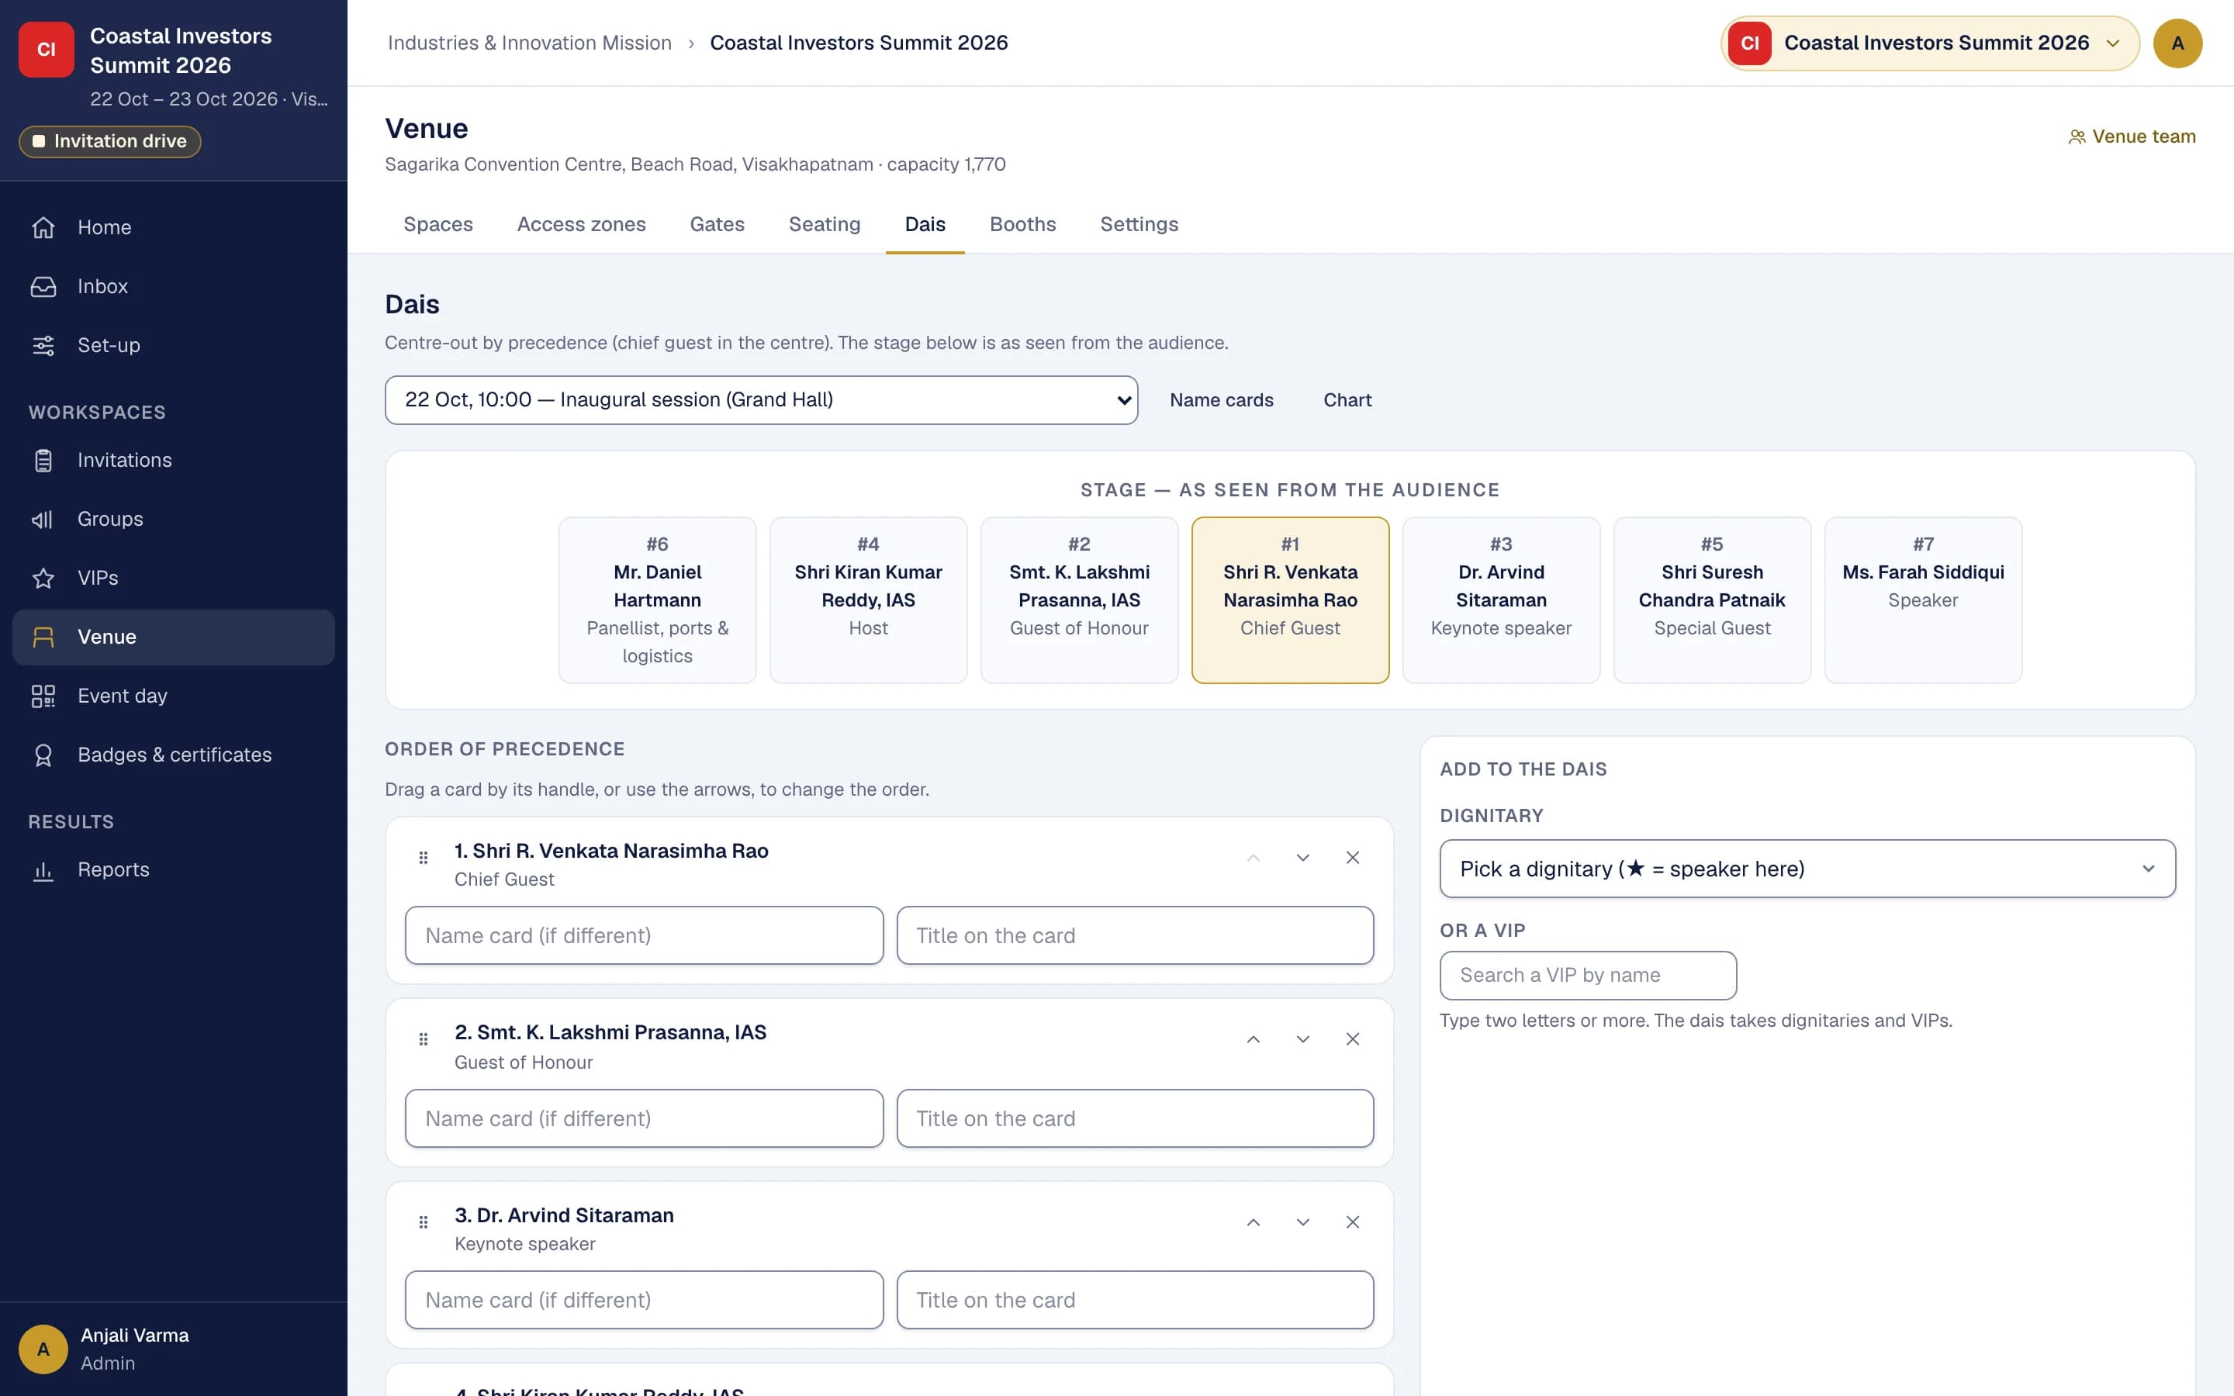2234x1396 pixels.
Task: Open Home in the sidebar
Action: (x=174, y=227)
